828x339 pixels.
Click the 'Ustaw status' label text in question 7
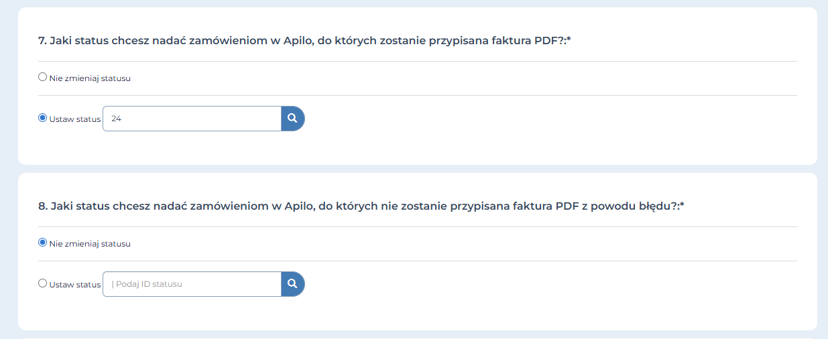[x=75, y=119]
